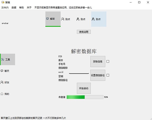Click the 密钥 label
This screenshot has width=152, height=120.
click(61, 76)
